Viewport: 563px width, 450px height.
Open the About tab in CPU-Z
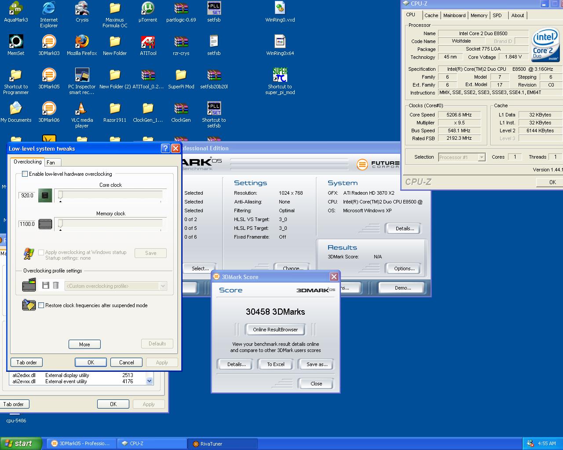[x=518, y=15]
